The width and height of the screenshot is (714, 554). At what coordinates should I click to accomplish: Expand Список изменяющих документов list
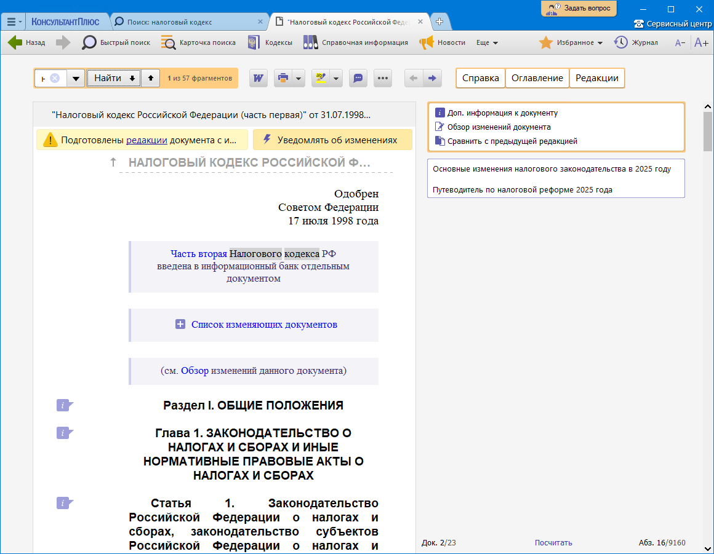tap(180, 324)
